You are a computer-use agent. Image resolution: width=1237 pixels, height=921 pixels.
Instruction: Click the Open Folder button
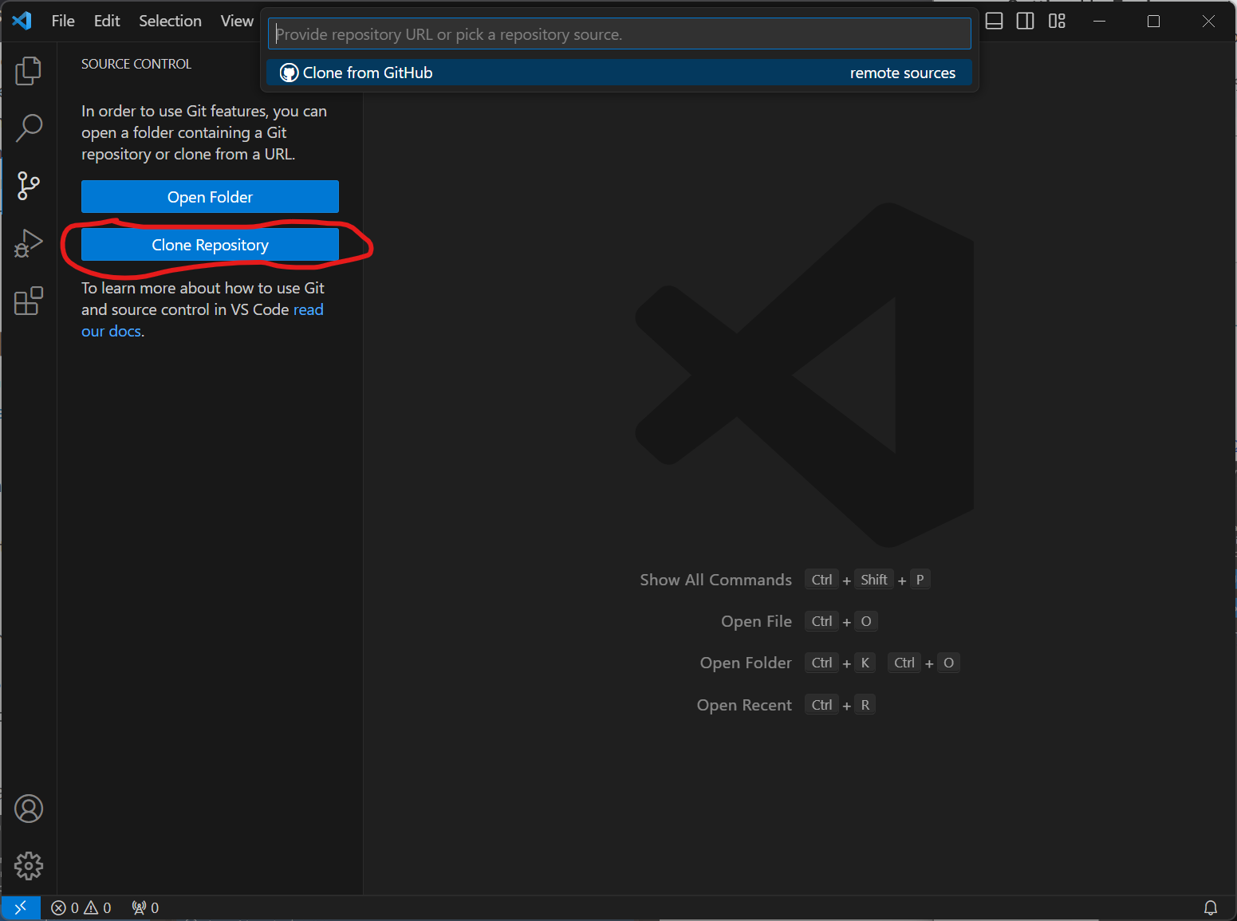click(x=210, y=197)
